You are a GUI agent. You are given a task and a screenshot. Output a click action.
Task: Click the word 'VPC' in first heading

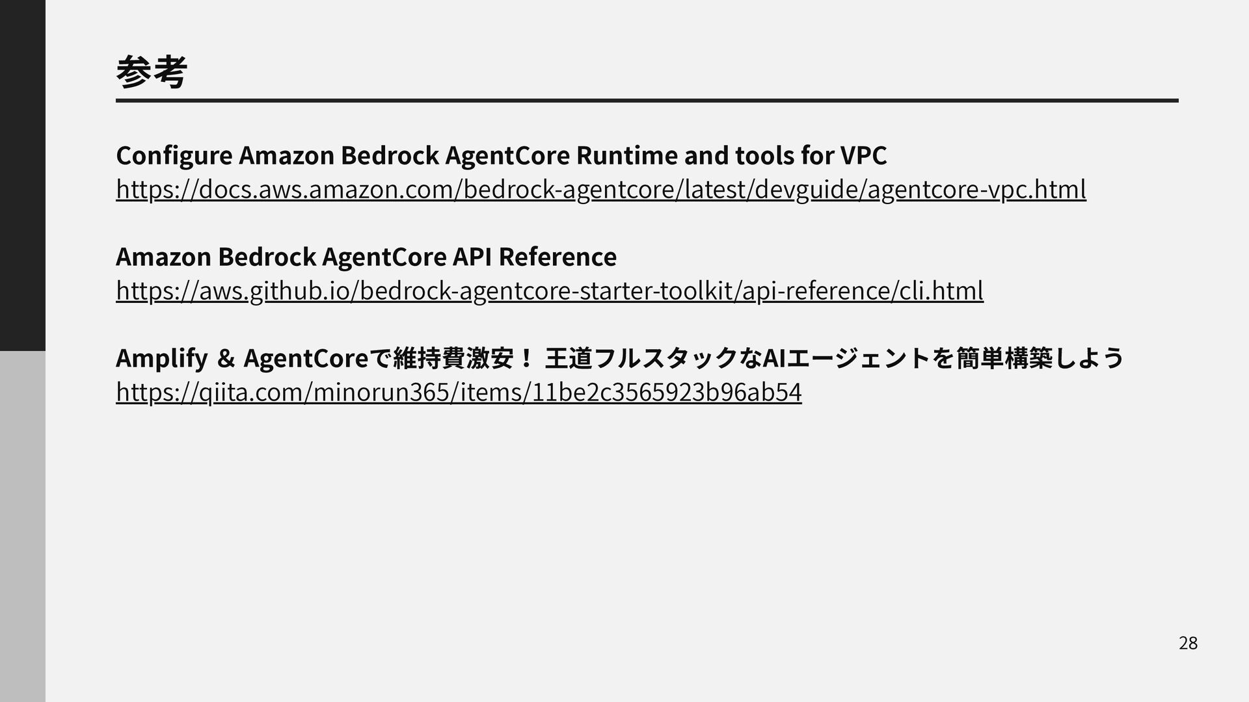863,155
